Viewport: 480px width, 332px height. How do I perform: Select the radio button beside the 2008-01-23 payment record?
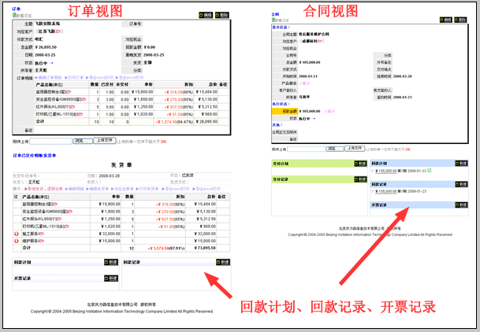point(373,190)
